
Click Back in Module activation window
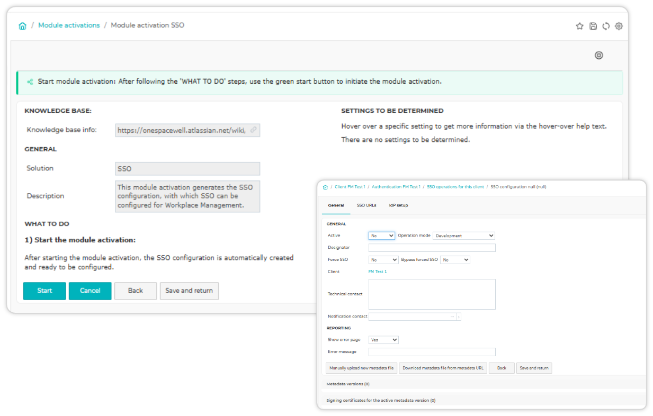[136, 291]
